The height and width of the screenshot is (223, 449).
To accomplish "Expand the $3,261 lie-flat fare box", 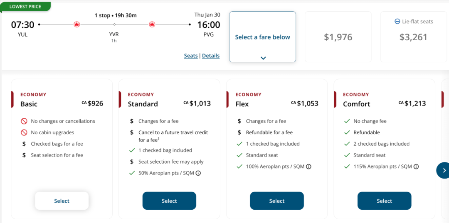I will (x=413, y=37).
